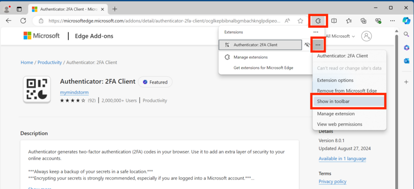The height and width of the screenshot is (189, 414).
Task: Select the Authenticator: 2FA Client browser tab
Action: point(67,9)
